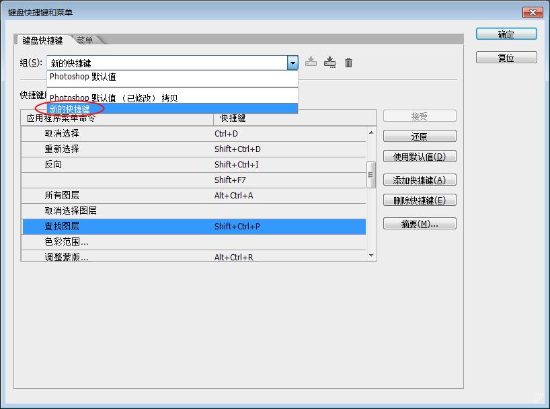Click the Alt+Ctrl+R shortcut cell
550x409 pixels.
[x=233, y=258]
